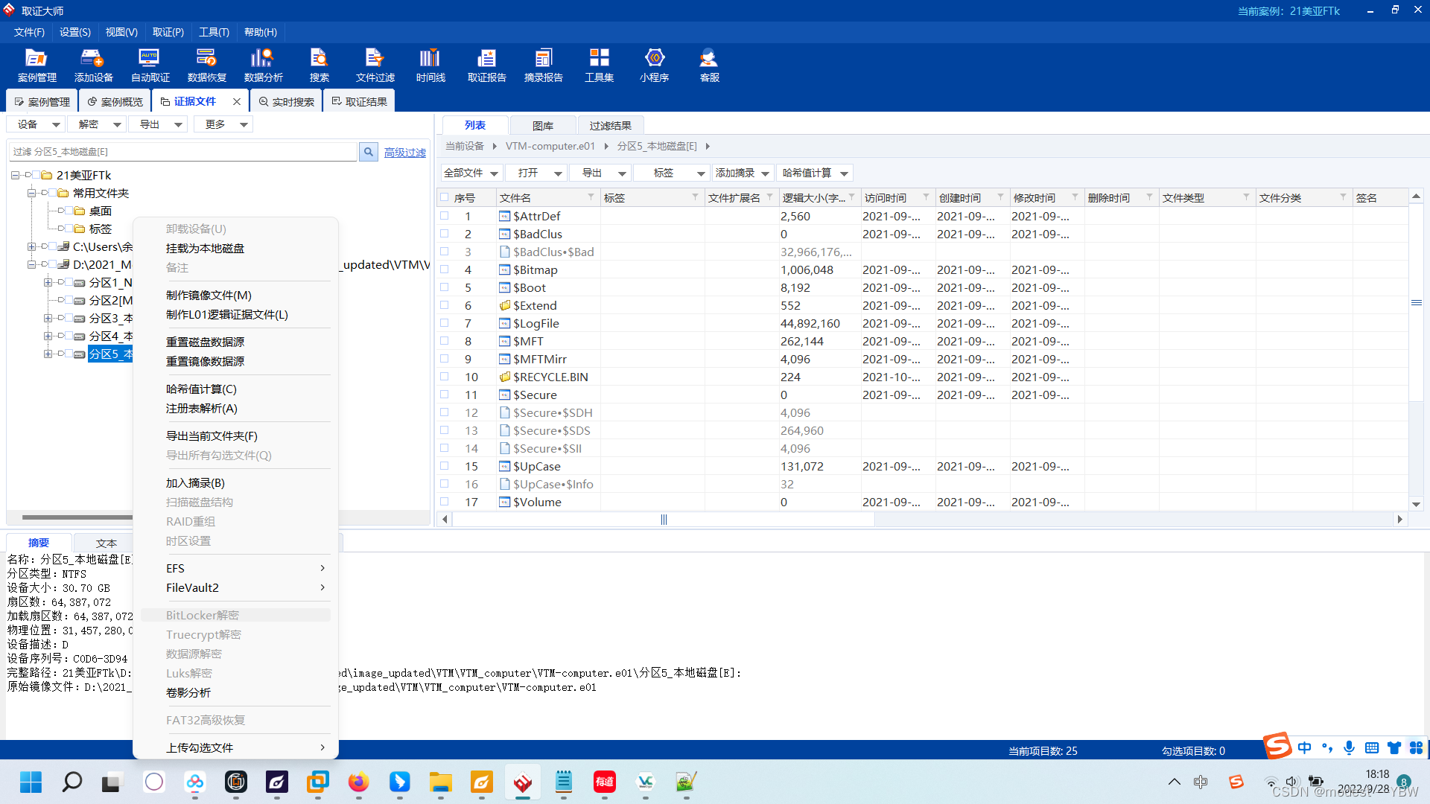The image size is (1430, 804).
Task: Click the 高级过滤 link
Action: coord(405,153)
